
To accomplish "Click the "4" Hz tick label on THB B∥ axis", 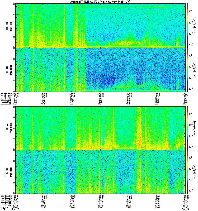I will click(x=14, y=70).
